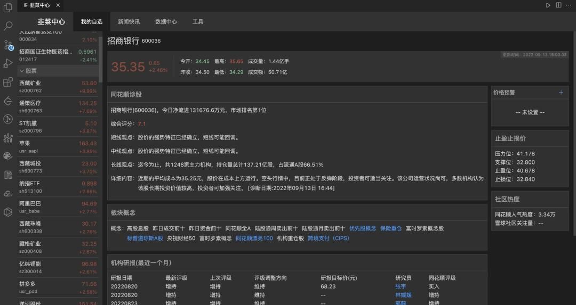Click the GitLens-style icon below Extensions
The width and height of the screenshot is (576, 305).
click(x=7, y=101)
